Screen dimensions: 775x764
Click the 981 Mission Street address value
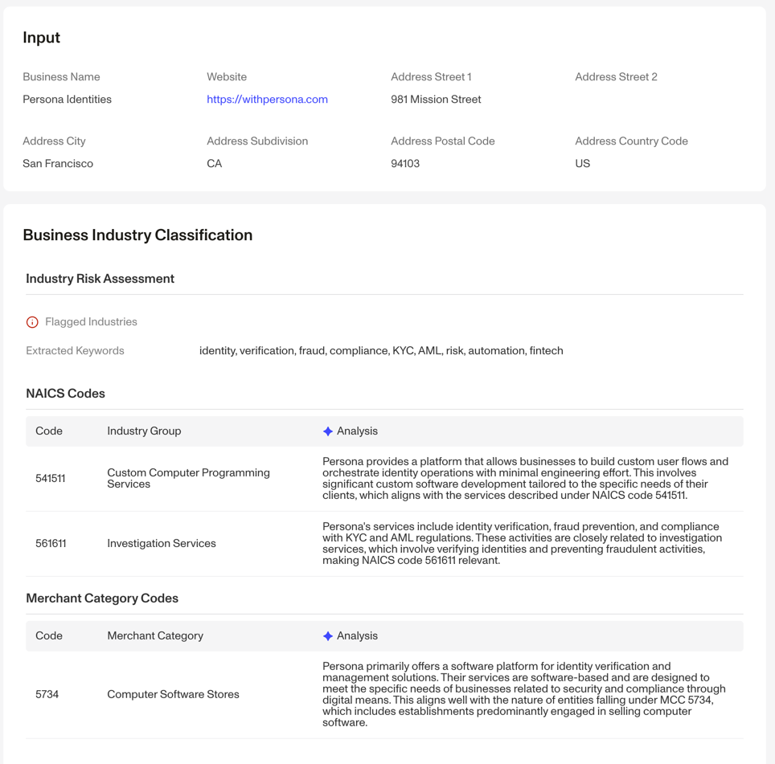tap(436, 100)
